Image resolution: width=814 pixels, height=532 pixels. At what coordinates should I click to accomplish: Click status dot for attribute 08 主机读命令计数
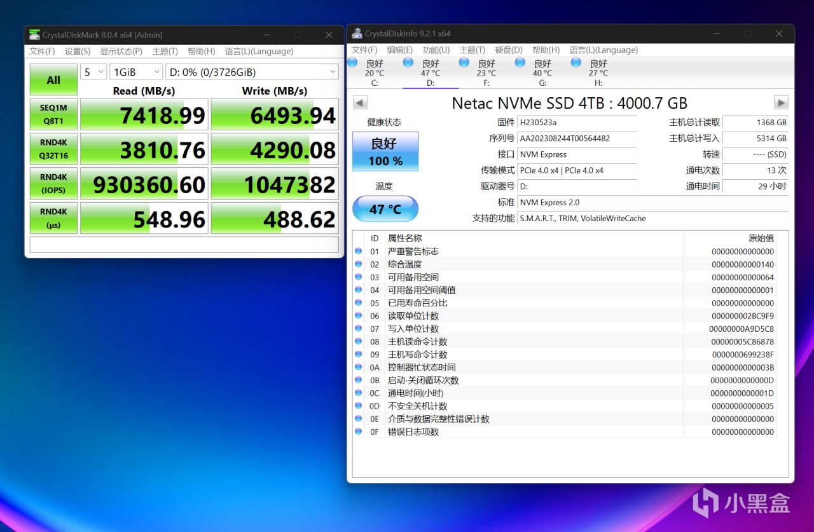[x=359, y=342]
